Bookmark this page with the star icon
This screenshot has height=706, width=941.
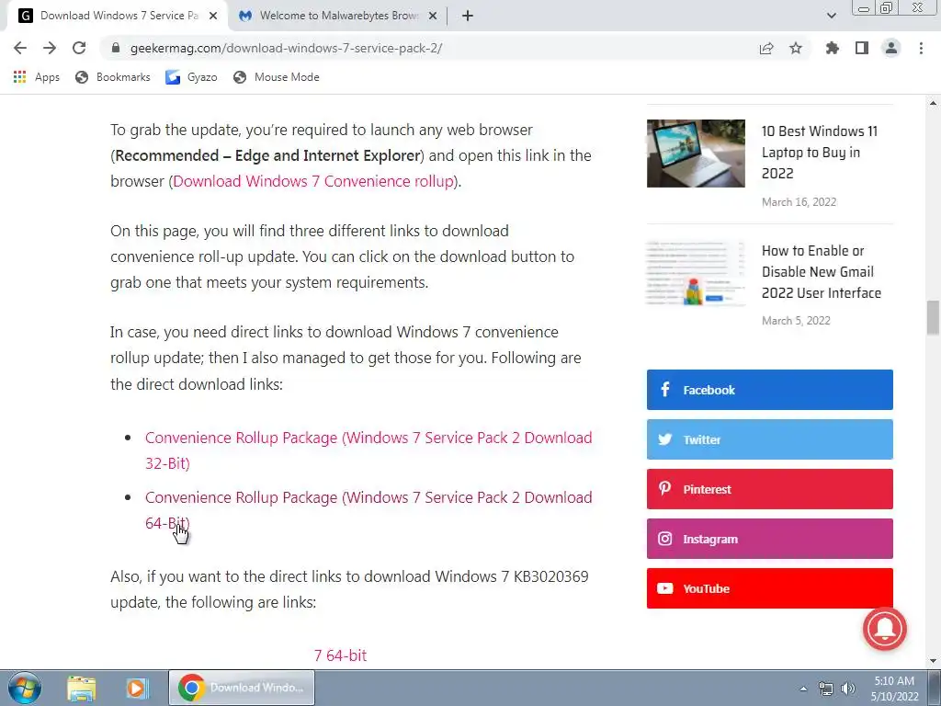pos(796,48)
